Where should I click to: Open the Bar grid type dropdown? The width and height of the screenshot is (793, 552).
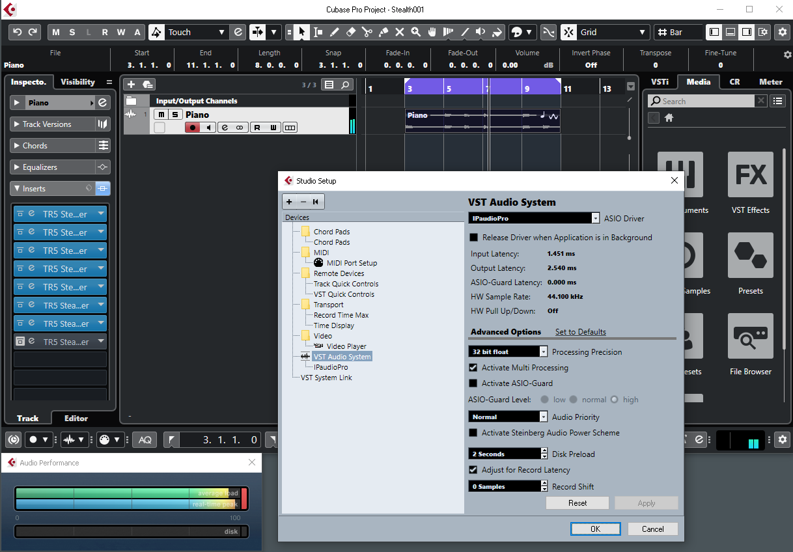678,32
